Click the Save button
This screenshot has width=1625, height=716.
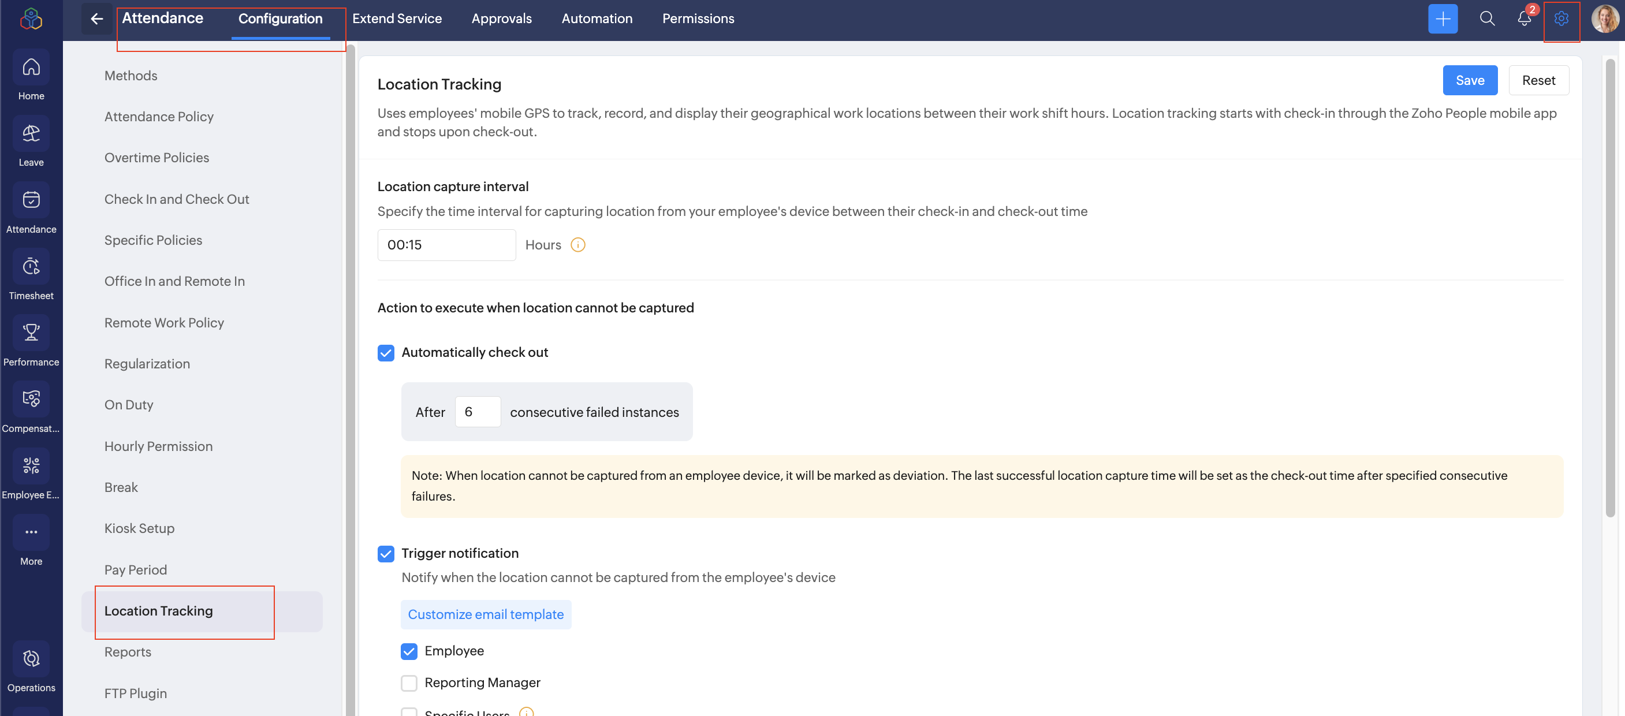pos(1469,80)
